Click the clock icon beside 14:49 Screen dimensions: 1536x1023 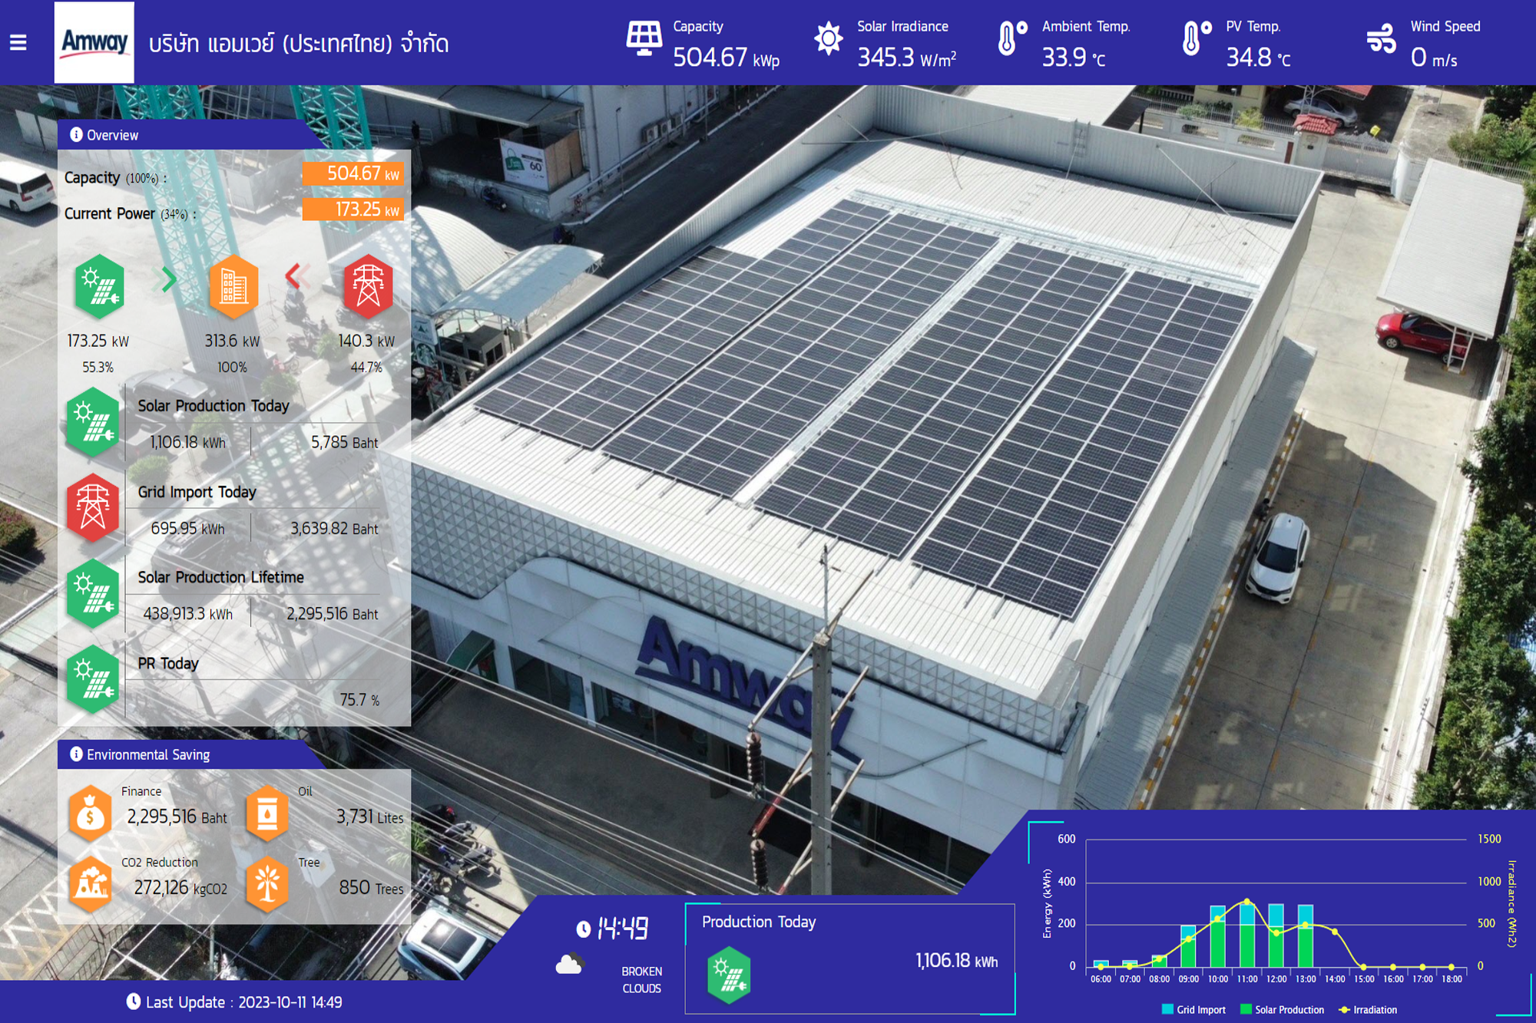584,929
